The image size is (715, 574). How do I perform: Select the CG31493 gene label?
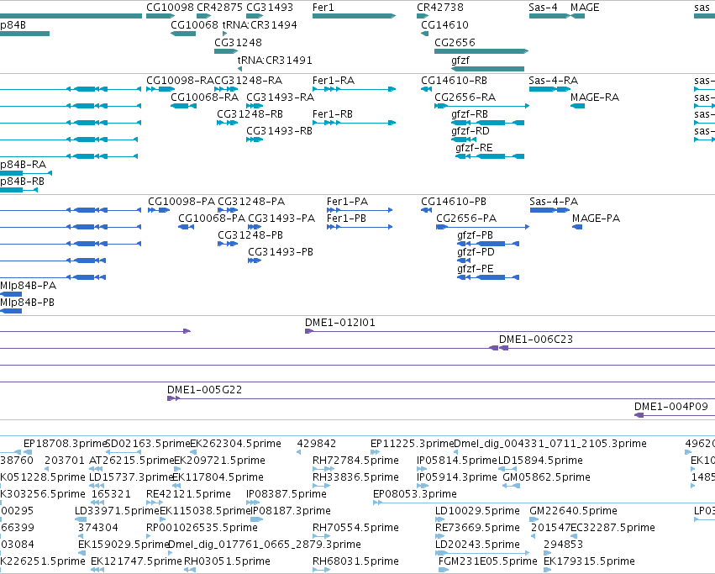(270, 8)
